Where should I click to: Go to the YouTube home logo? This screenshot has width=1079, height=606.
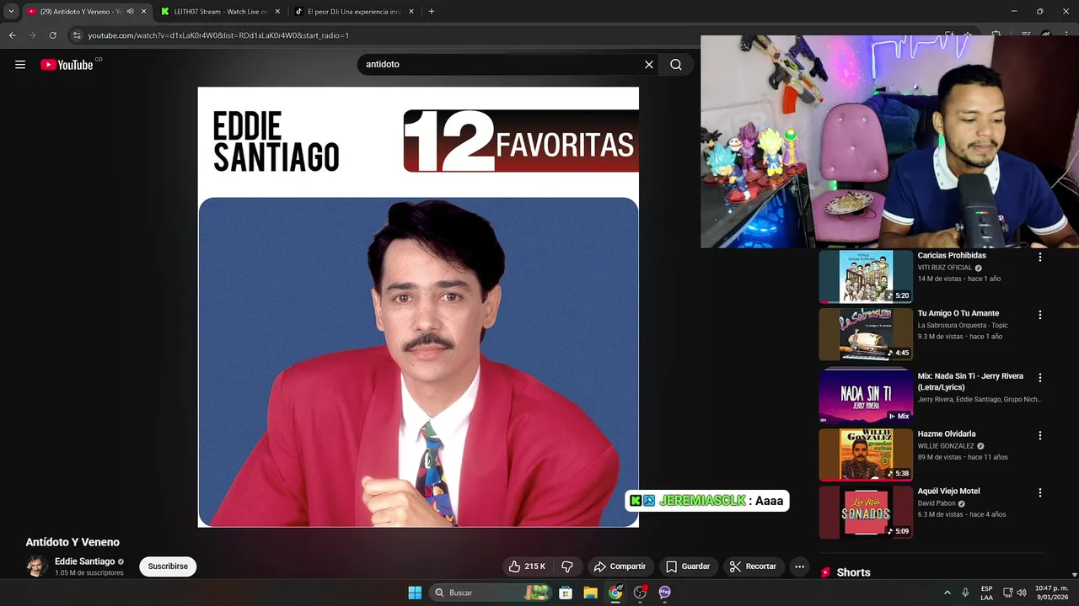coord(67,65)
